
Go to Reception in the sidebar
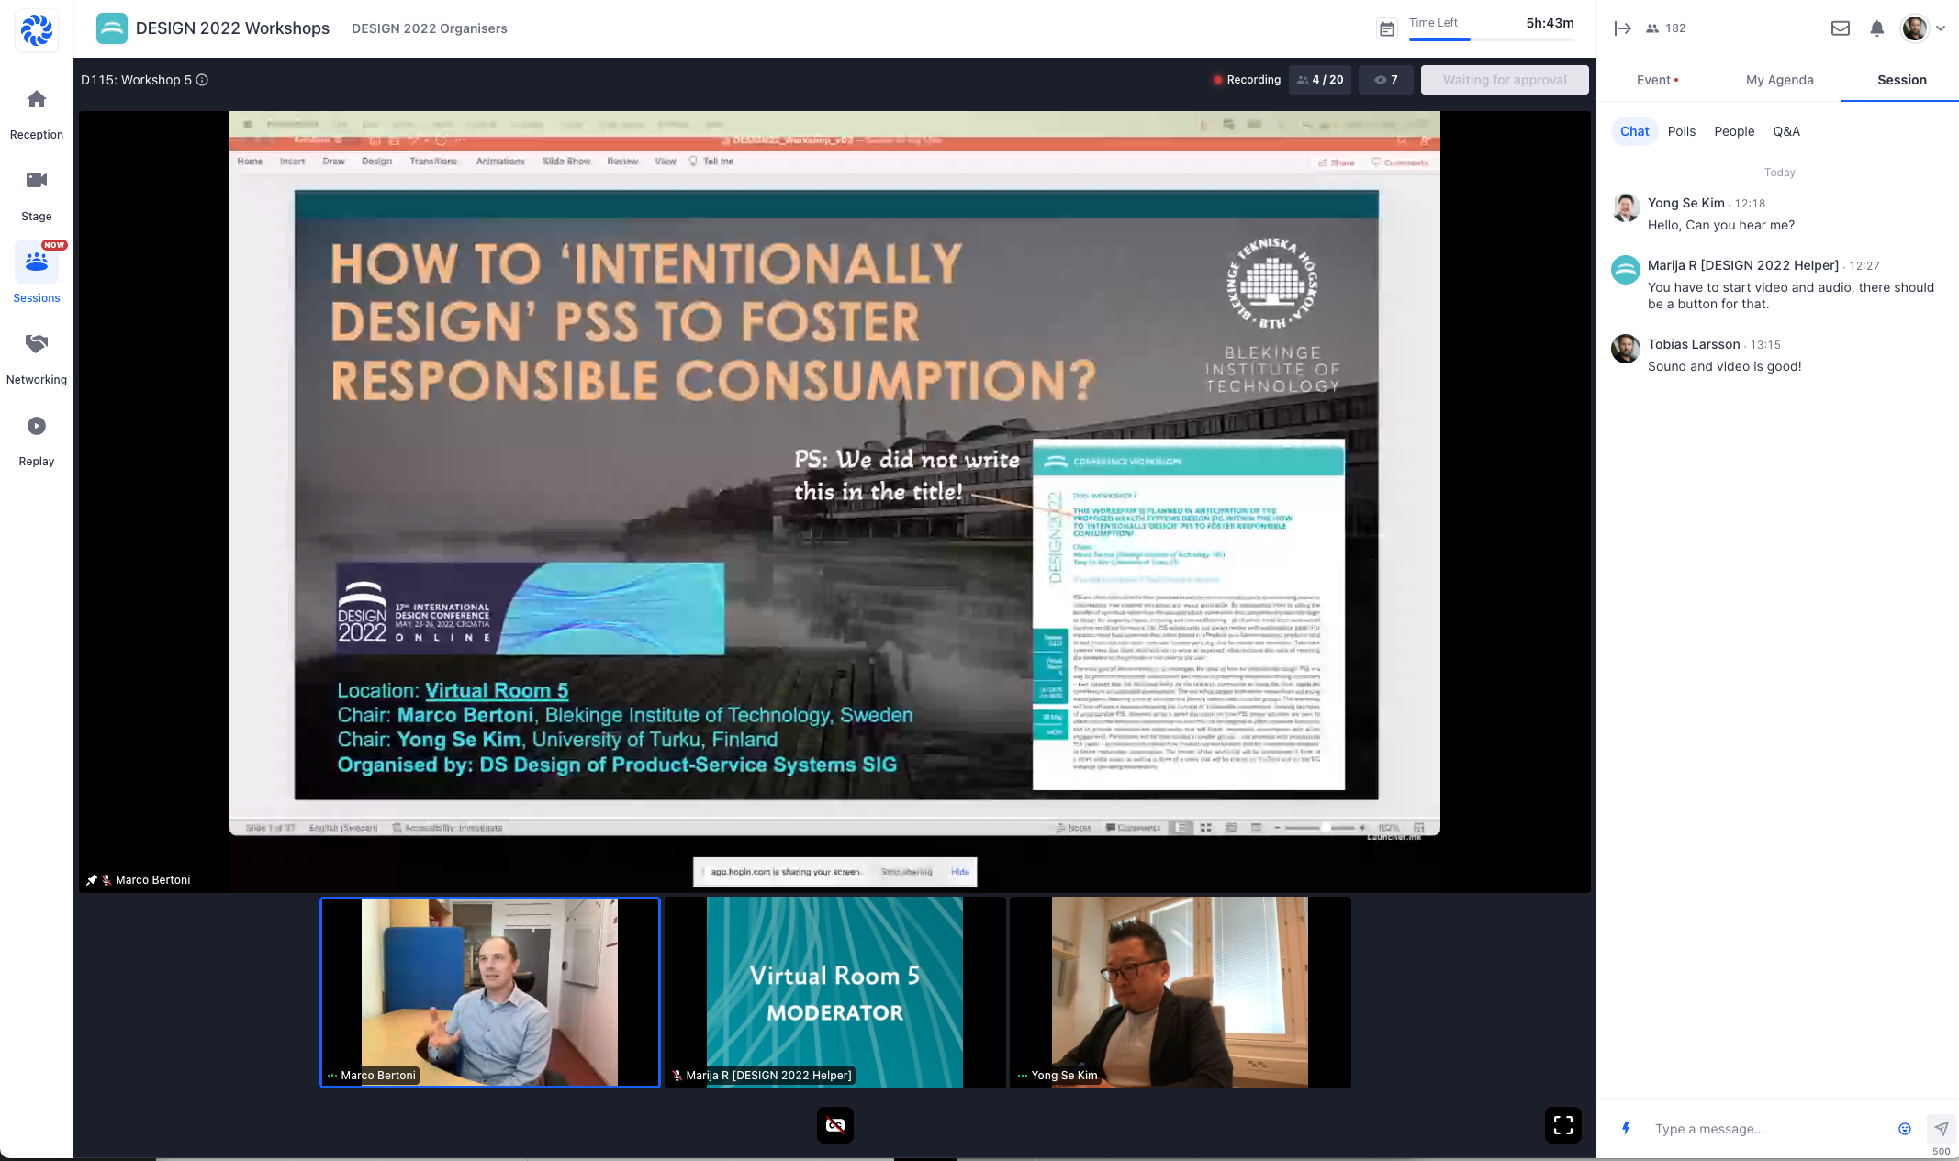(37, 114)
